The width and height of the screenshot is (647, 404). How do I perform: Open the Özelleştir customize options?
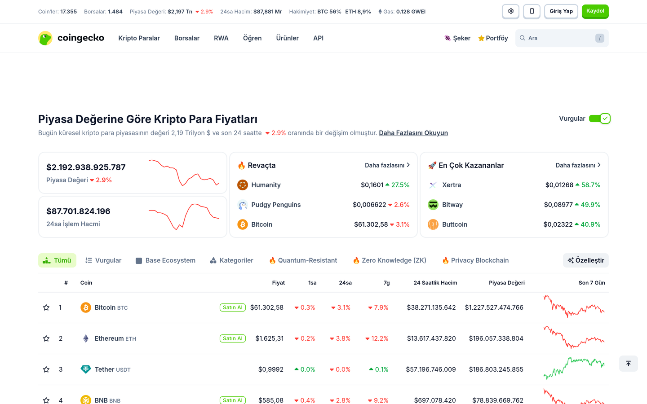(586, 260)
